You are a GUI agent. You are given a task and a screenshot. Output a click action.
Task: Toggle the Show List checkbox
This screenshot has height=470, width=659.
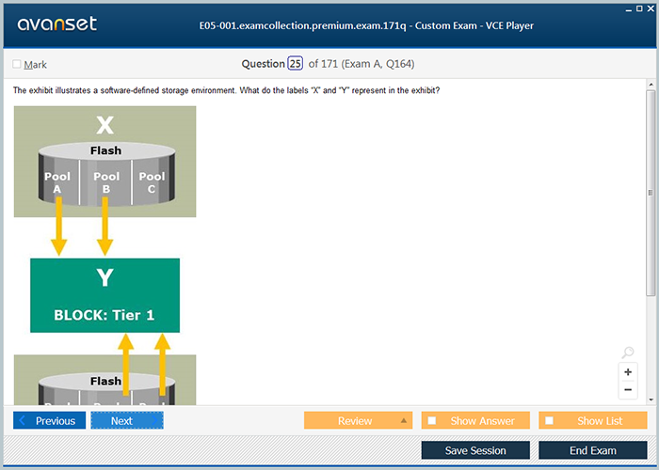(x=550, y=421)
